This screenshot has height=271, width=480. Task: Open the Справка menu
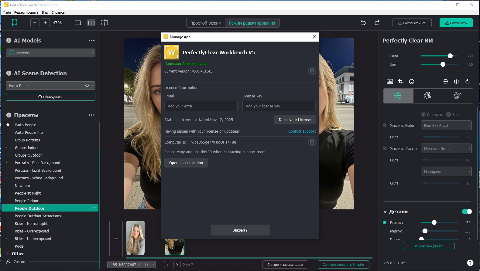pos(58,12)
